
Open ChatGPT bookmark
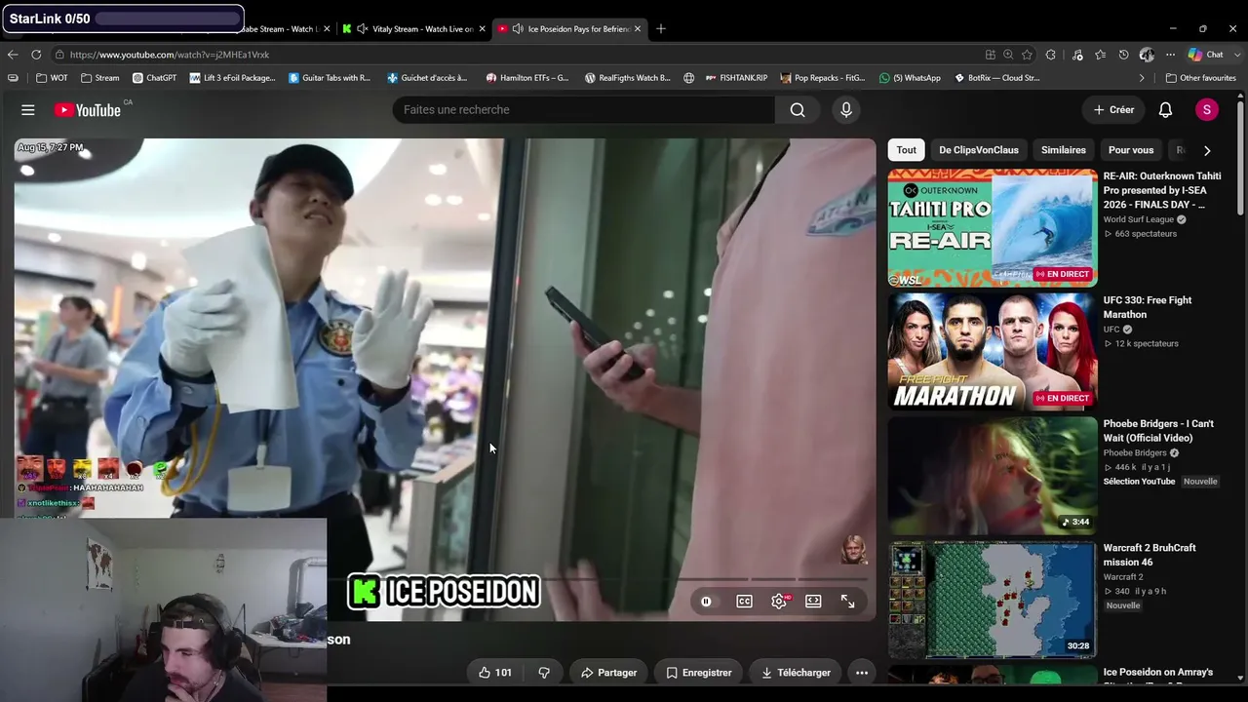tap(154, 78)
